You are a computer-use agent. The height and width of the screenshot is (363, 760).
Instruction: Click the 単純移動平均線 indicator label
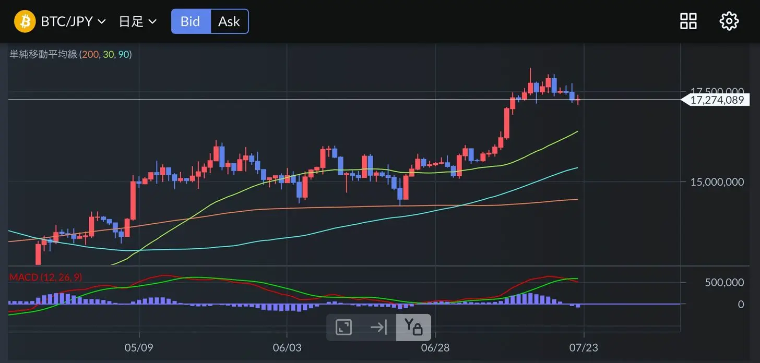(x=70, y=54)
